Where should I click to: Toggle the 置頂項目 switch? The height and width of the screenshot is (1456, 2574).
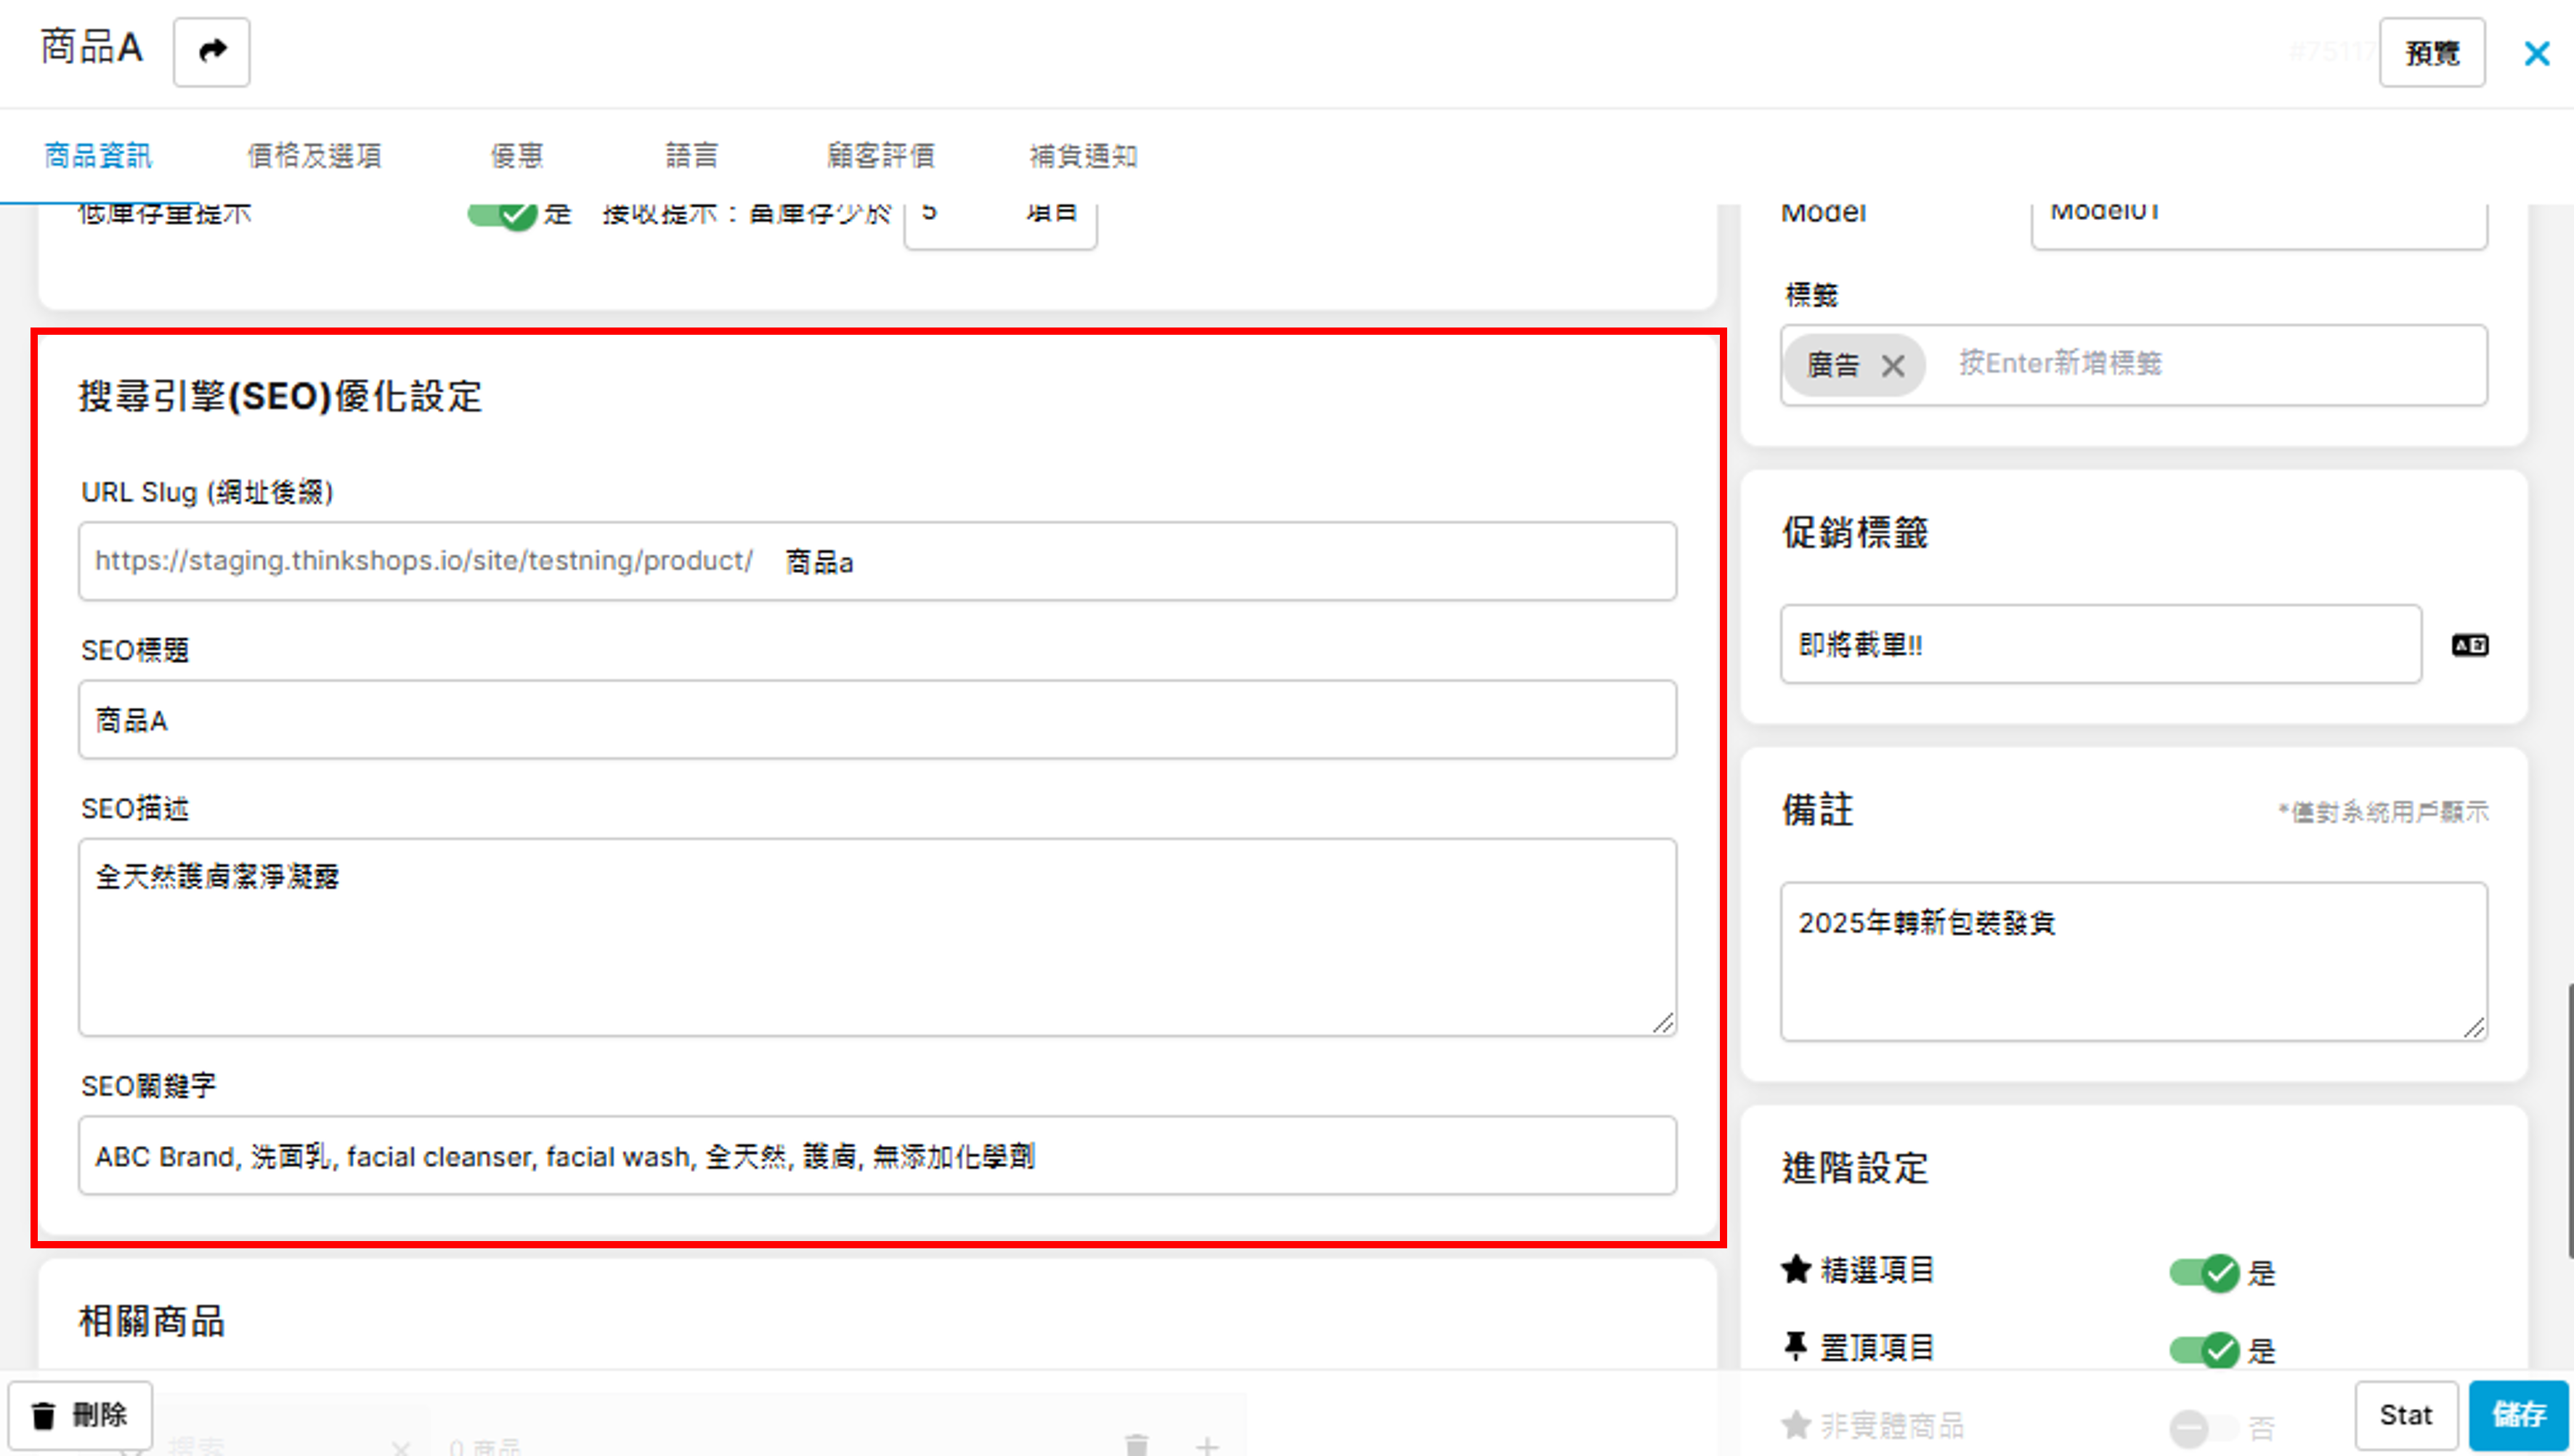2204,1350
